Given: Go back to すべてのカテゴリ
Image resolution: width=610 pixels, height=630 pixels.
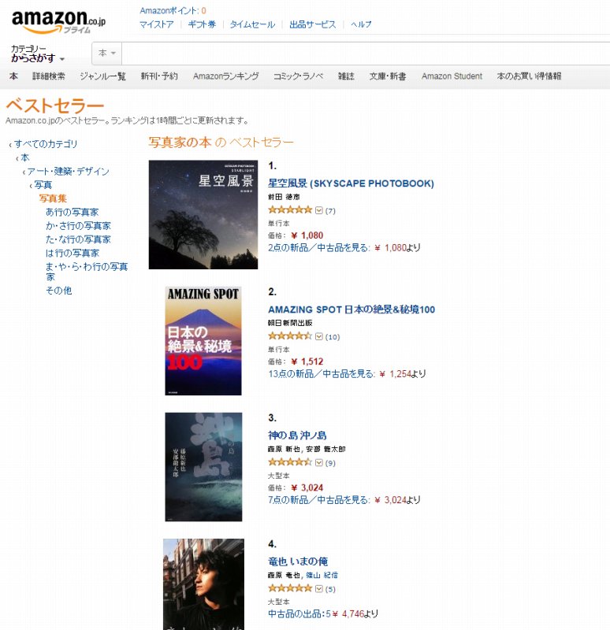Looking at the screenshot, I should tap(46, 144).
